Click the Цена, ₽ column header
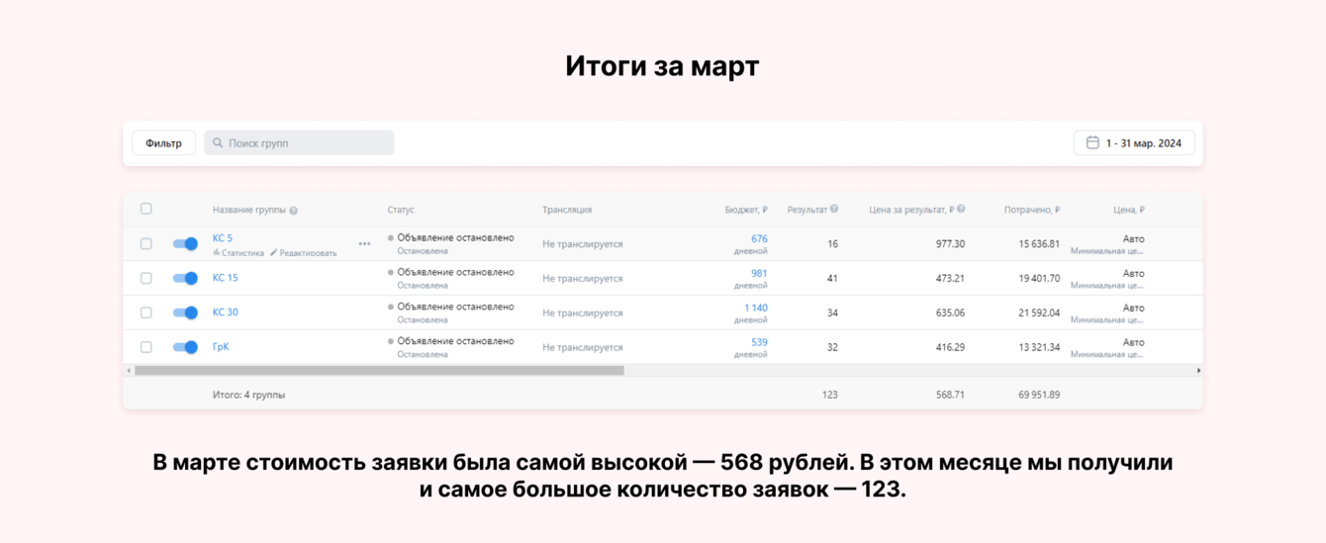 1128,210
